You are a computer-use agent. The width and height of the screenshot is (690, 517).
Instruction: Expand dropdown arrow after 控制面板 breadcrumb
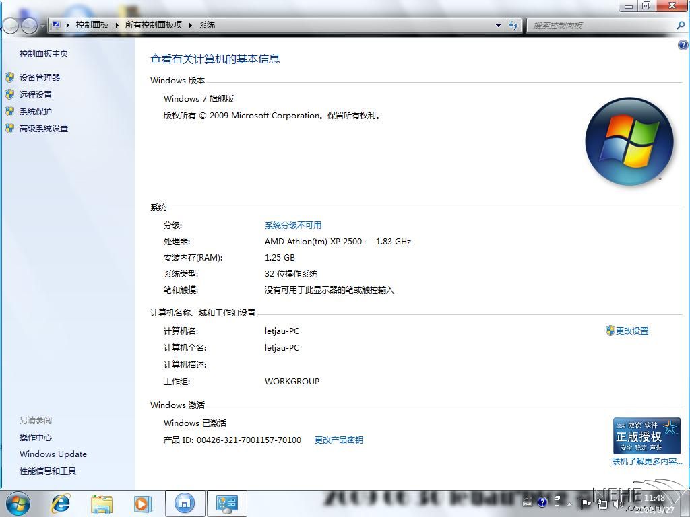pos(117,25)
